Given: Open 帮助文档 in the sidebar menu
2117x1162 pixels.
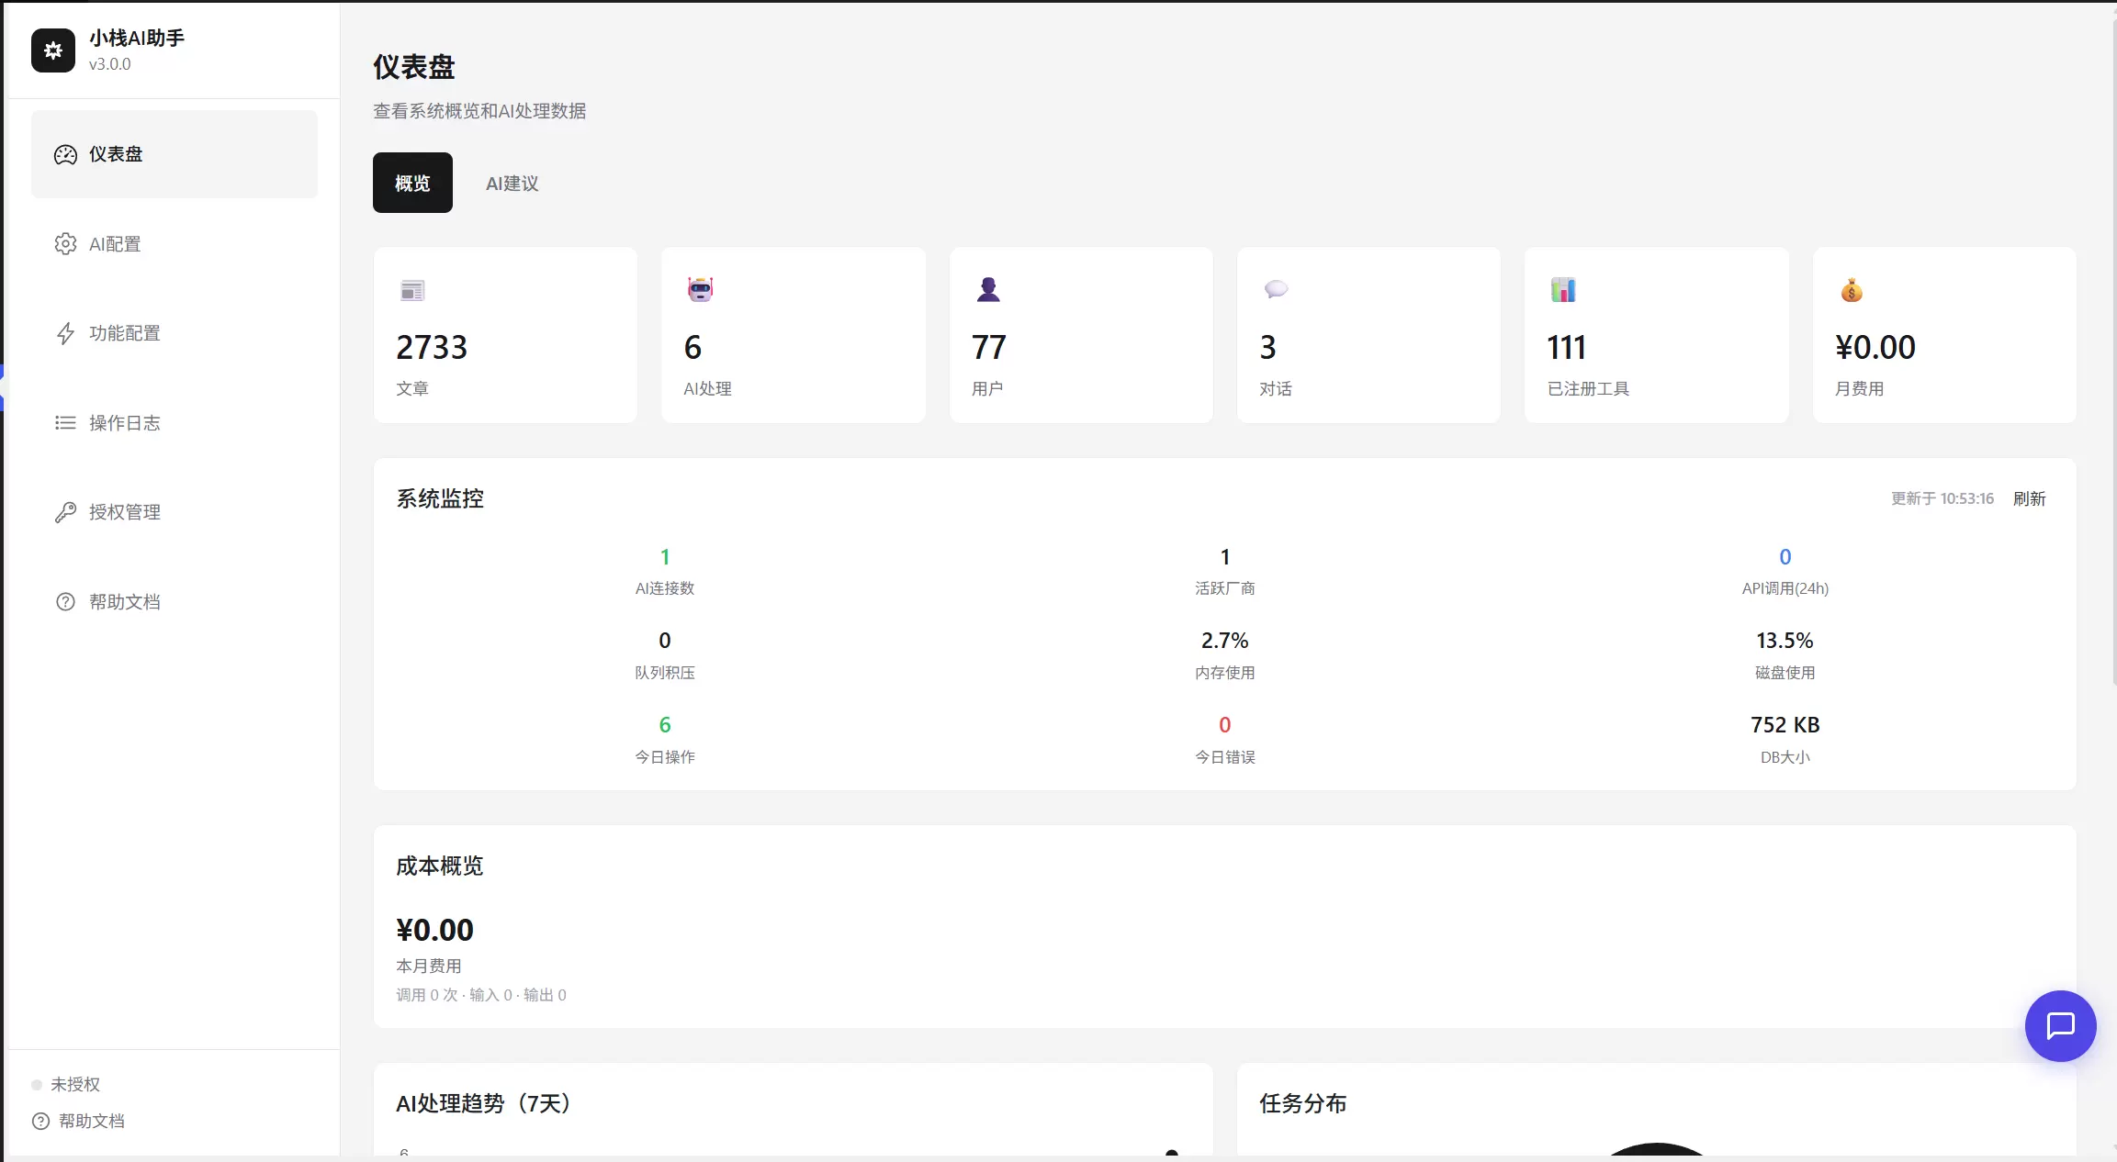Looking at the screenshot, I should click(175, 602).
